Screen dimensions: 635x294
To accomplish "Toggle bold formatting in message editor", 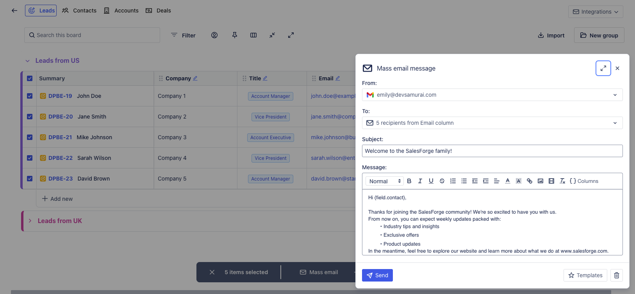I will [x=409, y=181].
